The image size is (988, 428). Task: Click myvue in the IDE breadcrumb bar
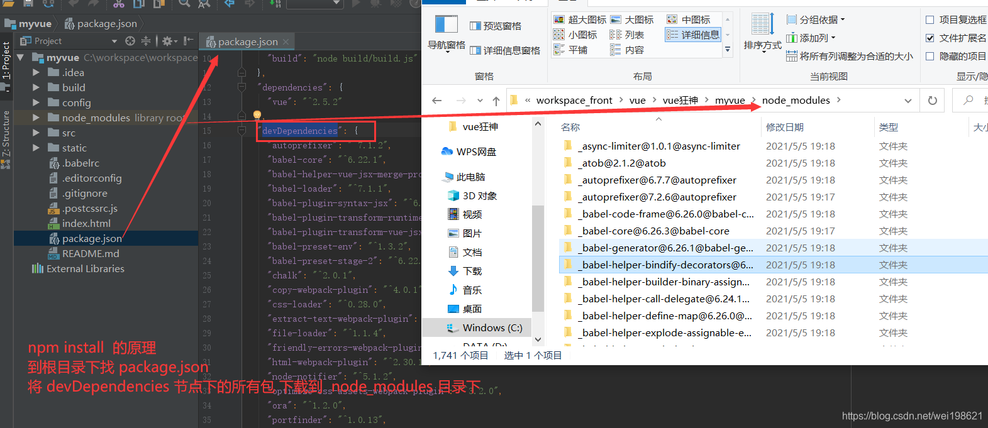(28, 24)
